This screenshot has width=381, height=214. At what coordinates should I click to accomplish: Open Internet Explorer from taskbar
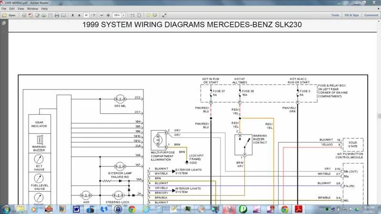[146, 209]
